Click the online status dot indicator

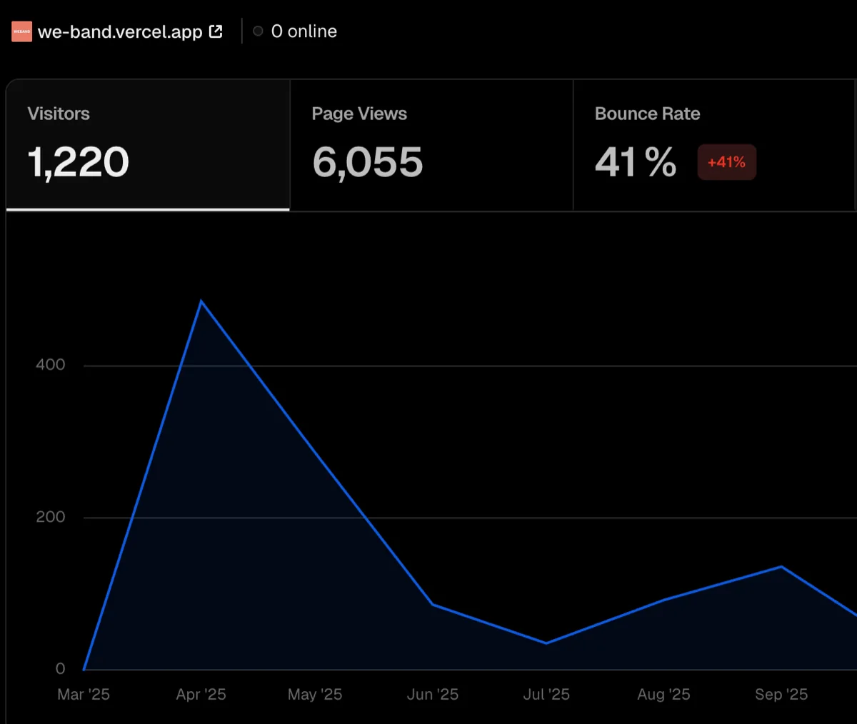coord(258,31)
